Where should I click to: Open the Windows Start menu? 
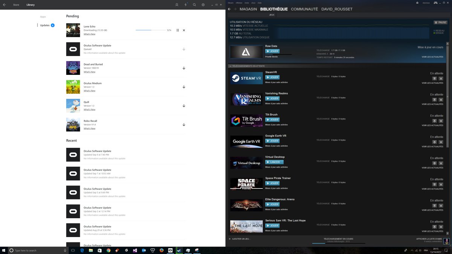tap(4, 250)
